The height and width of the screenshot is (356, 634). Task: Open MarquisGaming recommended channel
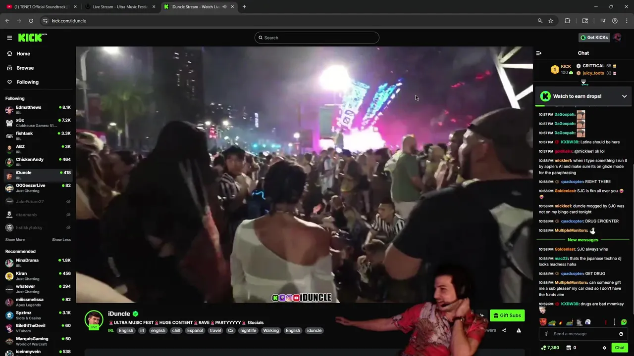38,341
